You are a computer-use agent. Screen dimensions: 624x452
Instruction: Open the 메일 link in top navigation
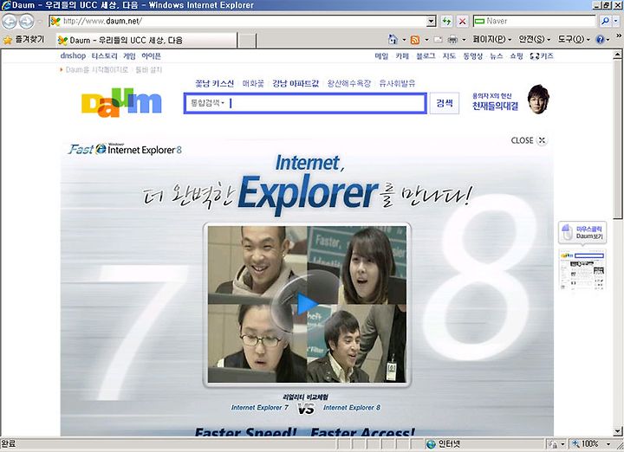[381, 56]
